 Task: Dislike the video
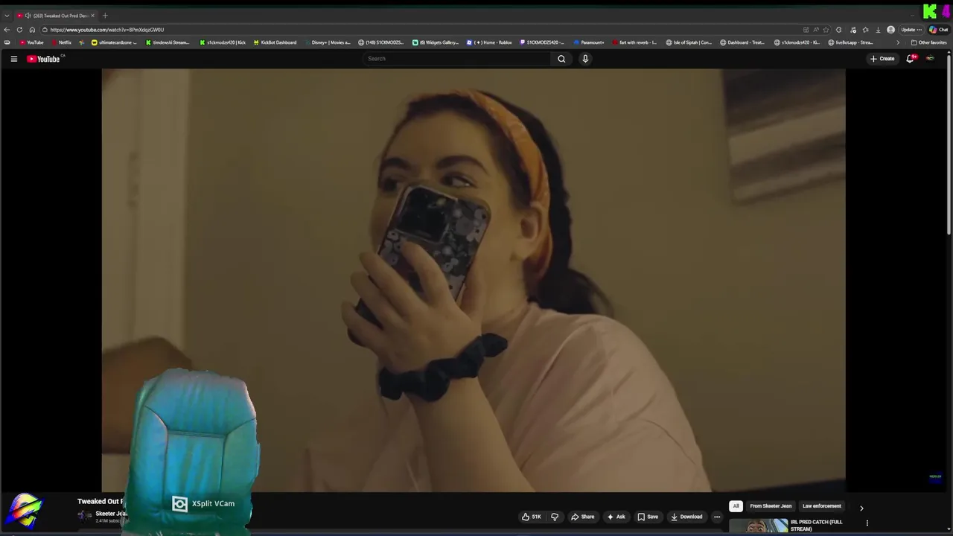[x=555, y=517]
